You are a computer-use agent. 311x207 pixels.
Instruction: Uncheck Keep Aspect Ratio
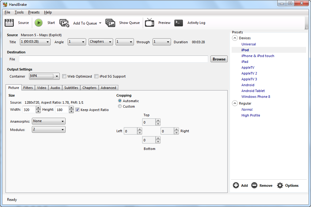[x=78, y=109]
